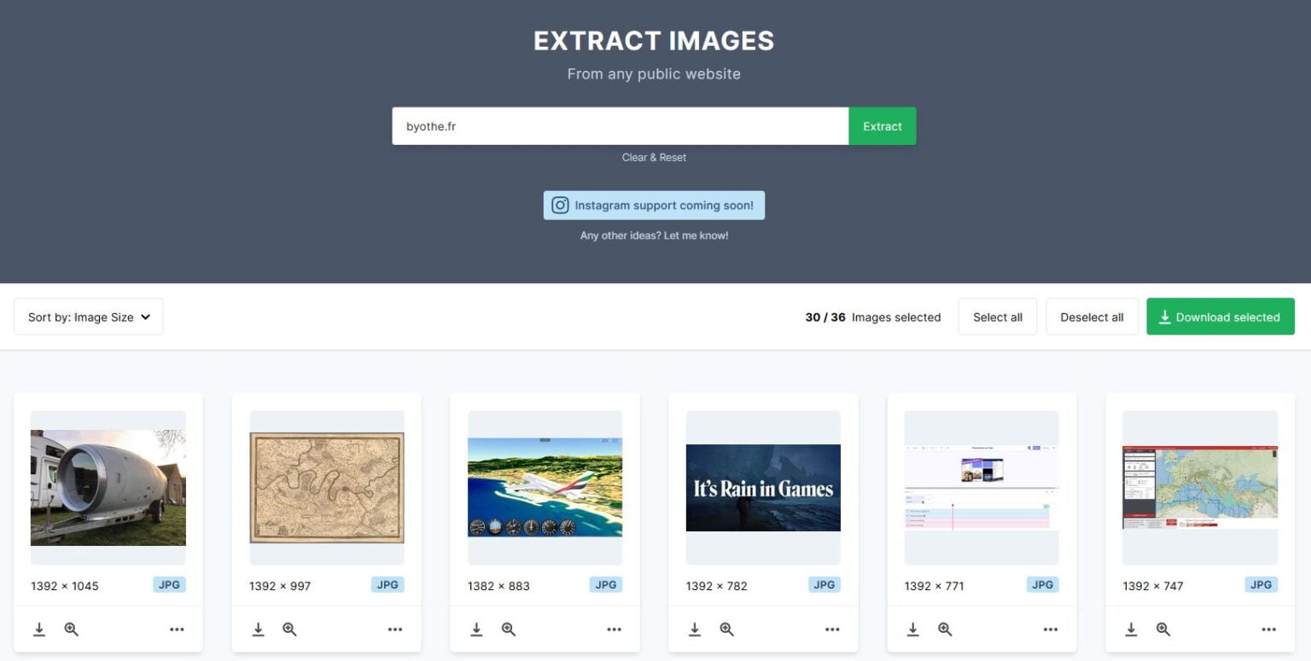Click the JPG badge on the first image card
The height and width of the screenshot is (661, 1311).
169,584
